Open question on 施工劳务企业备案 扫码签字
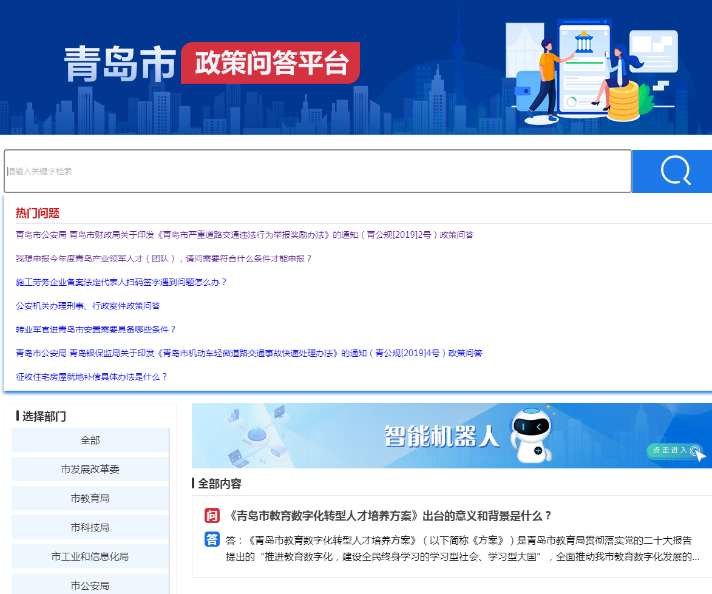 [x=121, y=282]
